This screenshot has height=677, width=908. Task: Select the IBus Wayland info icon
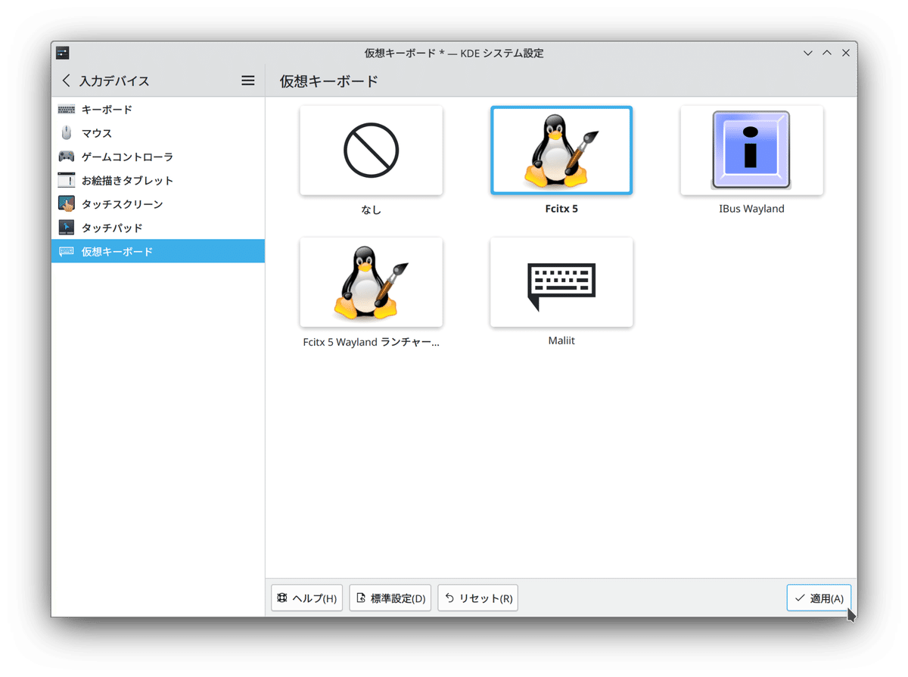click(751, 150)
